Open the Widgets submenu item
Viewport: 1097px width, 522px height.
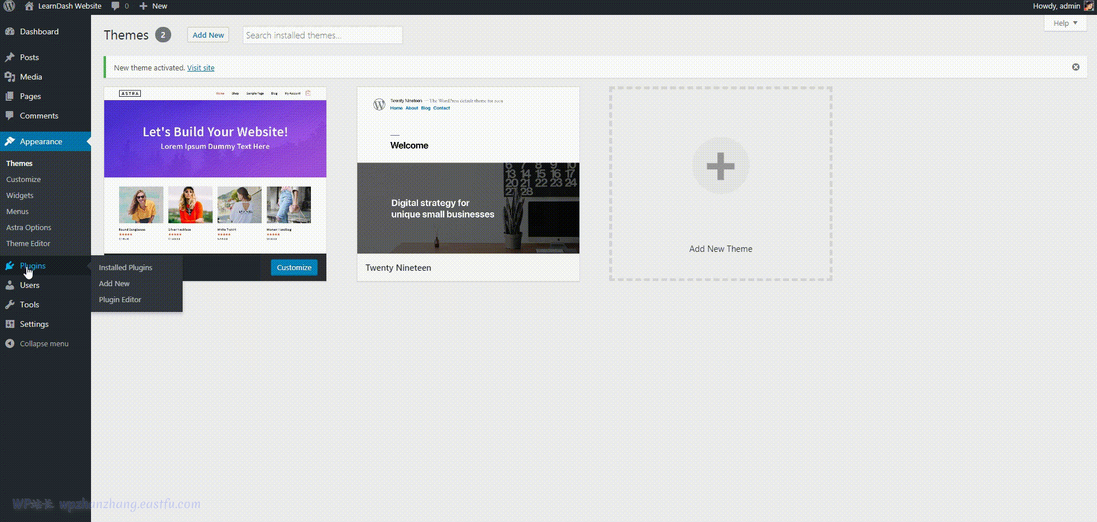[20, 195]
